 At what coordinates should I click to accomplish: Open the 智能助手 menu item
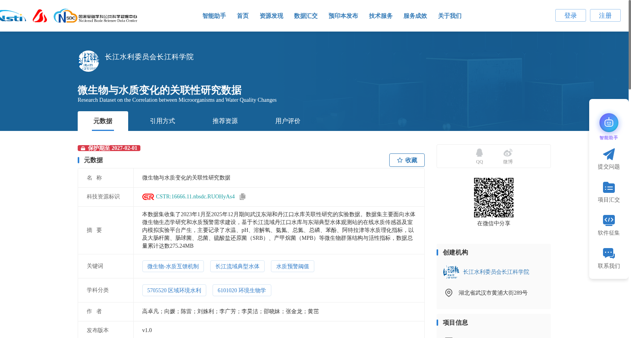(x=214, y=16)
